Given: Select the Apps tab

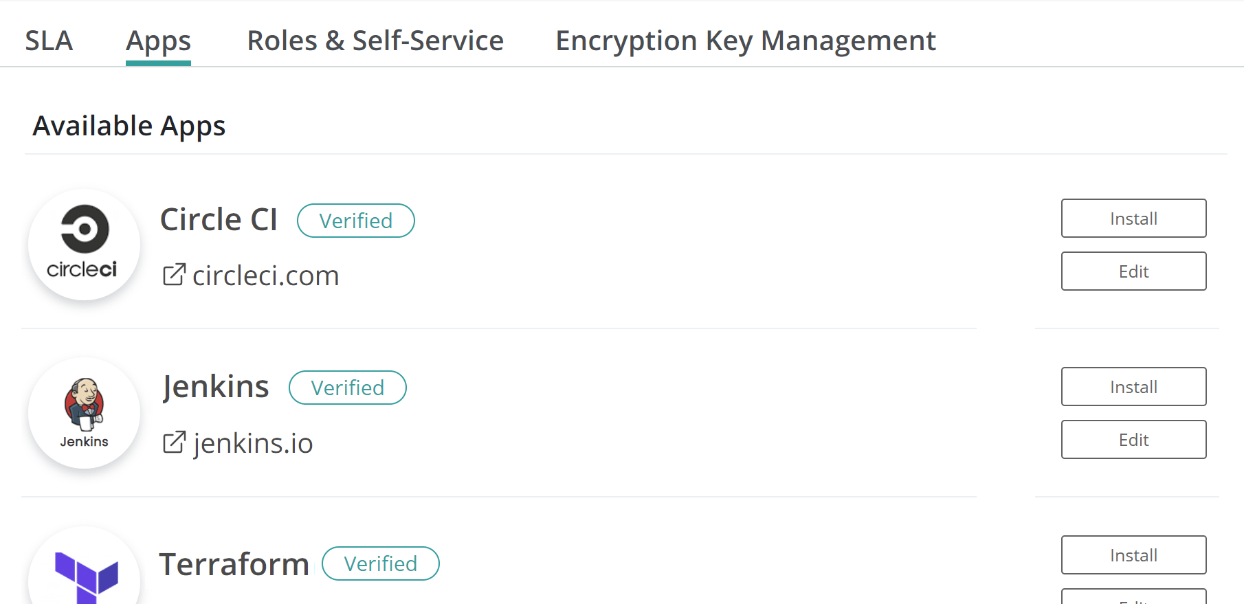Looking at the screenshot, I should tap(158, 41).
